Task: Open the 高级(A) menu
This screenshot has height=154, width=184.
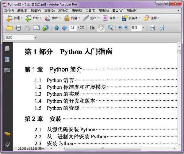Action: (104, 11)
